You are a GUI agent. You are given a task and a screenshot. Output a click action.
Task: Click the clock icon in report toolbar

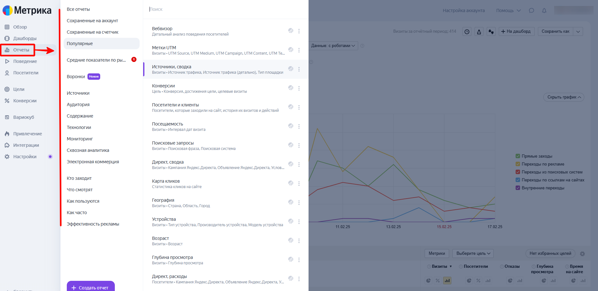coord(467,31)
